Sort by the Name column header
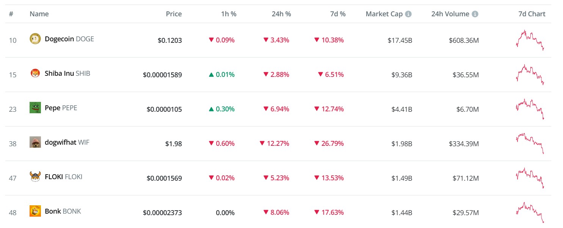This screenshot has height=228, width=563. [39, 14]
